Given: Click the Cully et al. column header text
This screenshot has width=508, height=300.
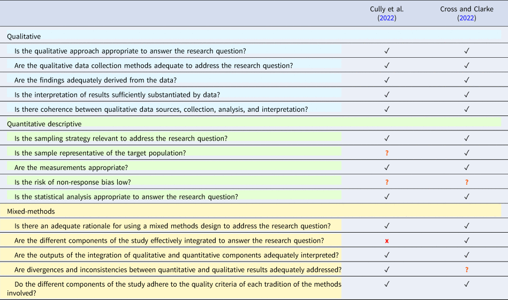Looking at the screenshot, I should pos(386,9).
